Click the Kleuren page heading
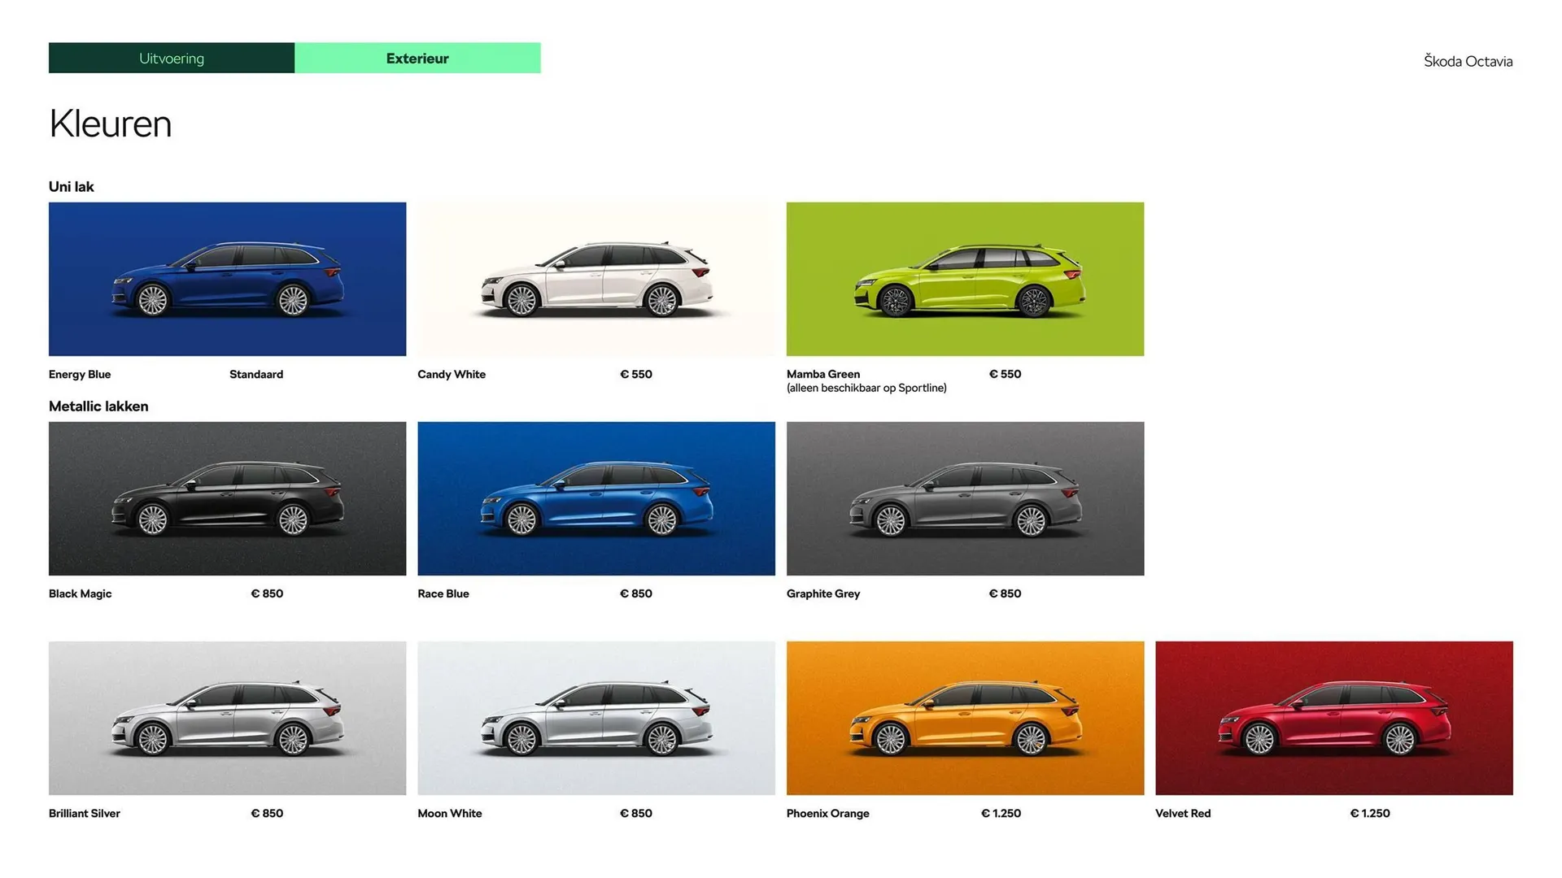This screenshot has height=878, width=1562. pyautogui.click(x=110, y=124)
